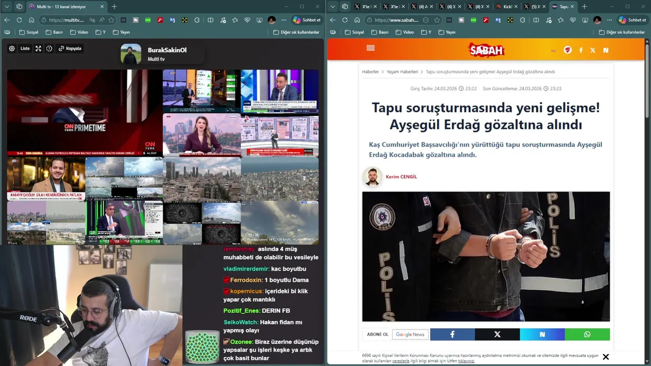
Task: Bookmark Sabah page with star icon
Action: click(437, 20)
